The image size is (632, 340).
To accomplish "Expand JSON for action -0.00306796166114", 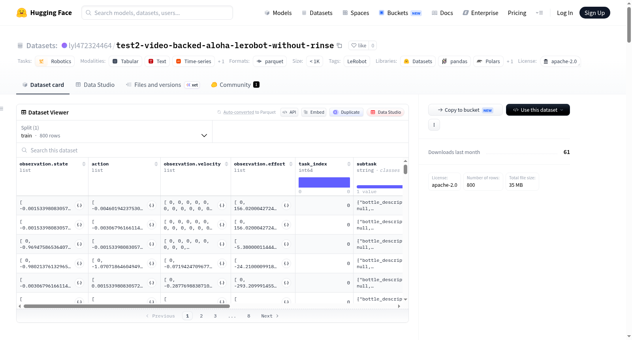I will tap(152, 225).
